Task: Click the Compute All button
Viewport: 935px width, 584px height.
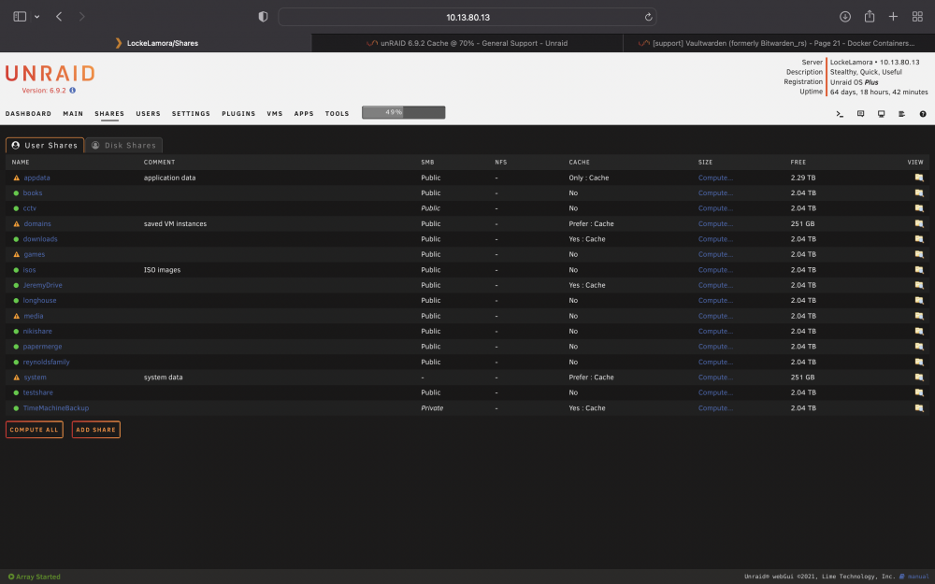Action: pos(34,430)
